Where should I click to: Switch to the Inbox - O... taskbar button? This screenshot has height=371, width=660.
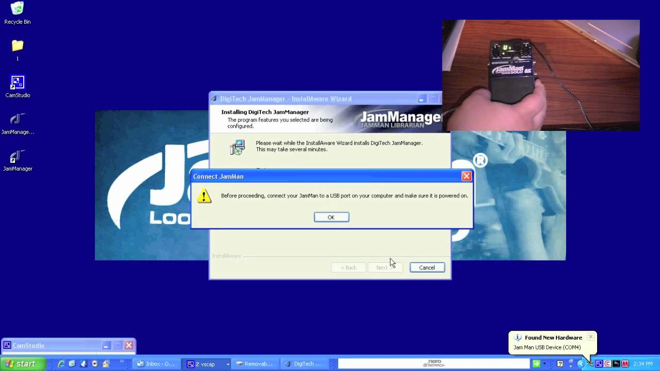point(157,364)
